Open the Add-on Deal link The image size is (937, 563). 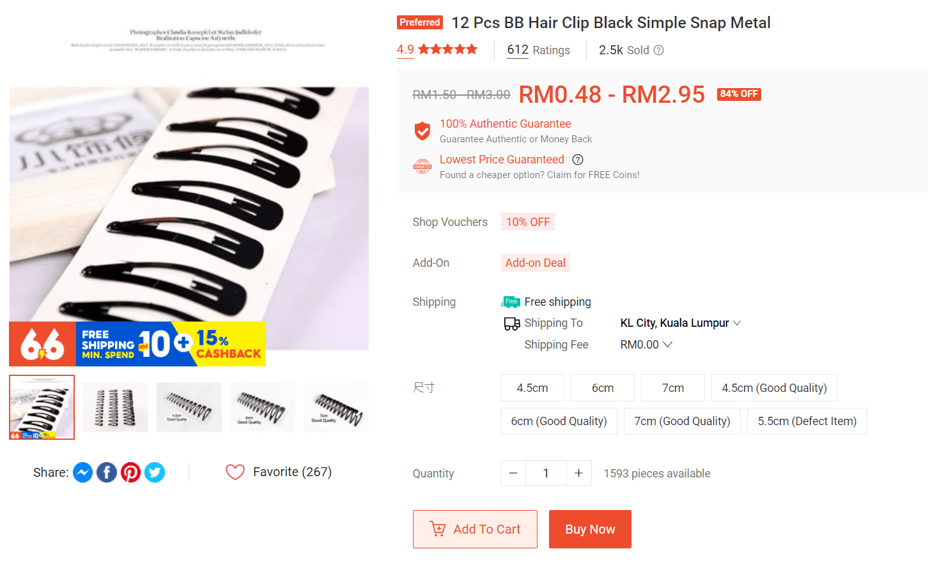(535, 263)
